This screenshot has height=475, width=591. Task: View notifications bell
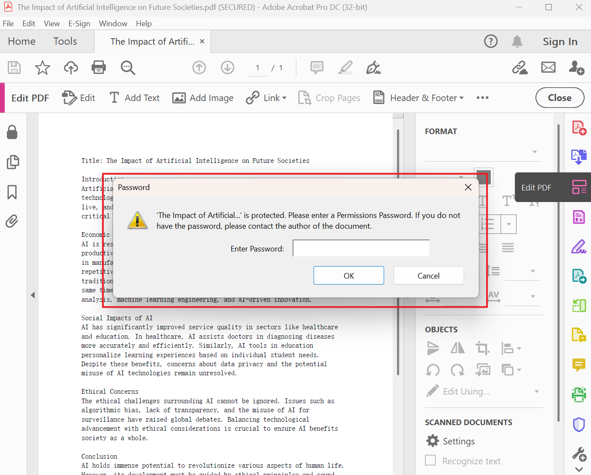(517, 41)
